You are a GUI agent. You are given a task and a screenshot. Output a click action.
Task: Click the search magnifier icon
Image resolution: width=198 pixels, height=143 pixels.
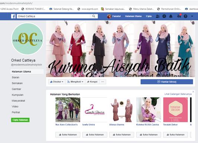(x=94, y=16)
